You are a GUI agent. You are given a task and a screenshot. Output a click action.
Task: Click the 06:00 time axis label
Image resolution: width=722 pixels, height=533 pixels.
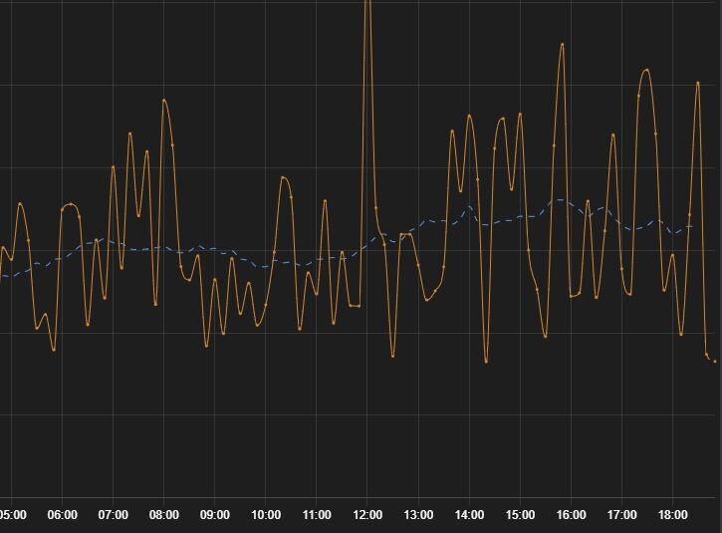(x=62, y=515)
